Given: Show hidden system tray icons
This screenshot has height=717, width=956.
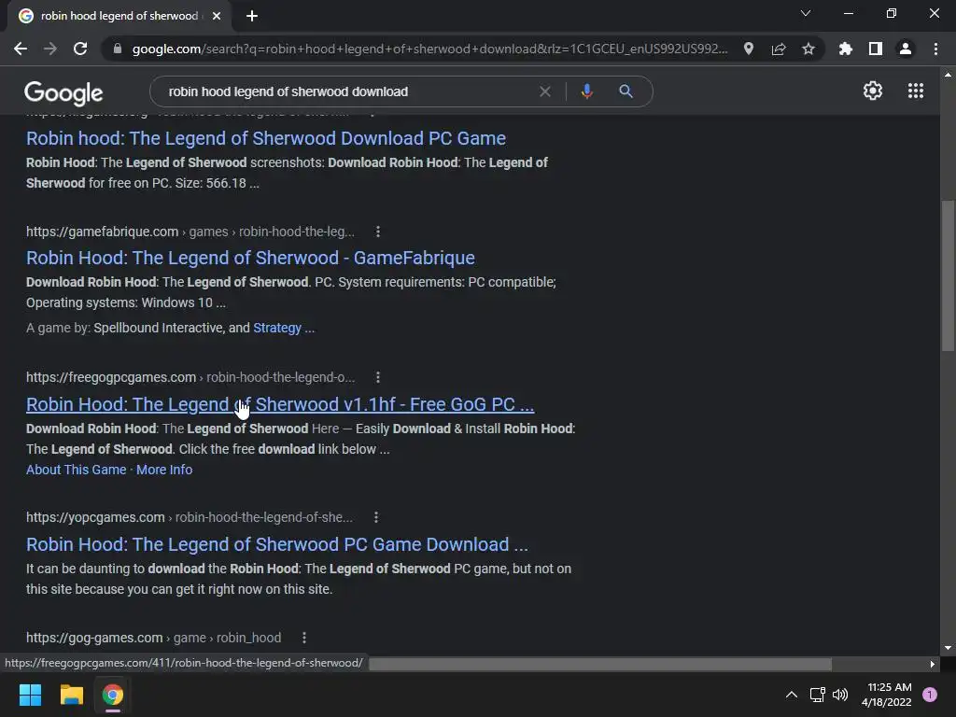Looking at the screenshot, I should [x=792, y=695].
